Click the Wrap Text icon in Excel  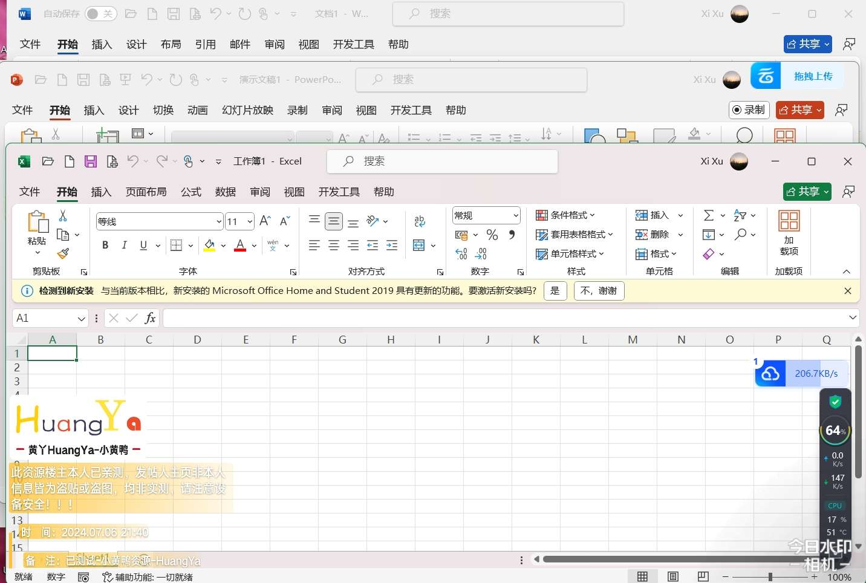420,221
